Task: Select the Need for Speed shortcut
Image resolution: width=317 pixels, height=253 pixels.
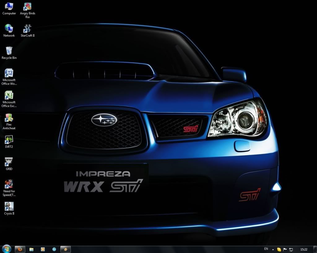Action: point(9,188)
